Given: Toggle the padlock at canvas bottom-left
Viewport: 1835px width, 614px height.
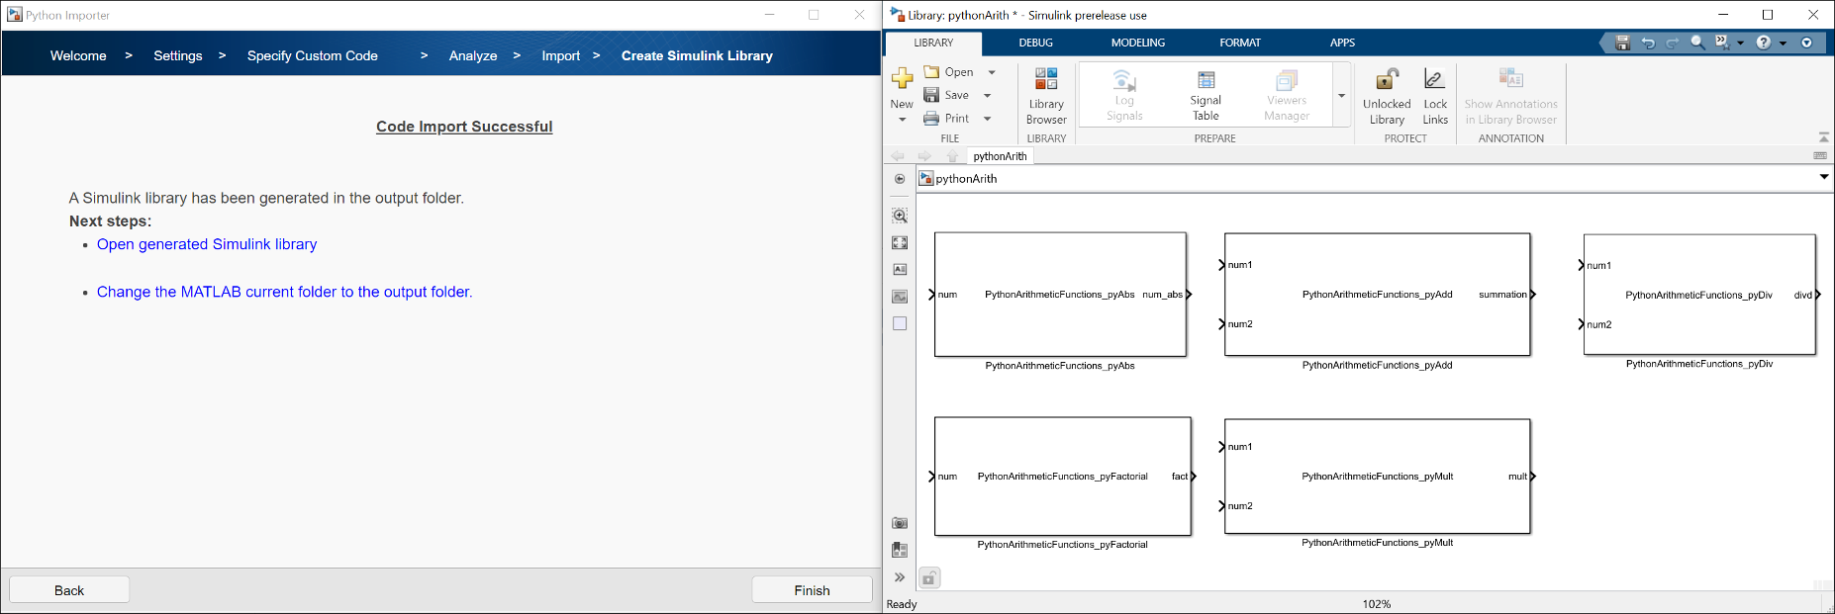Looking at the screenshot, I should pos(929,578).
